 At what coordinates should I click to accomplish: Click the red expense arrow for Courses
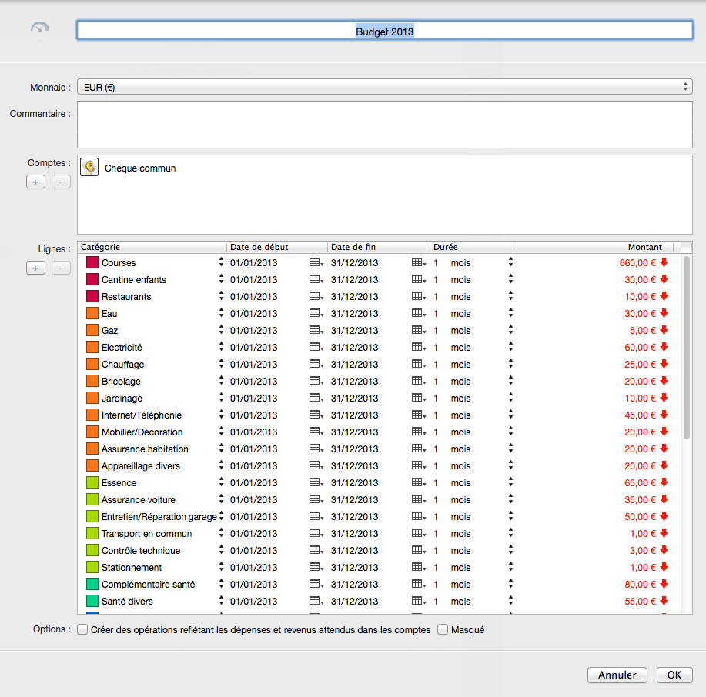click(664, 262)
